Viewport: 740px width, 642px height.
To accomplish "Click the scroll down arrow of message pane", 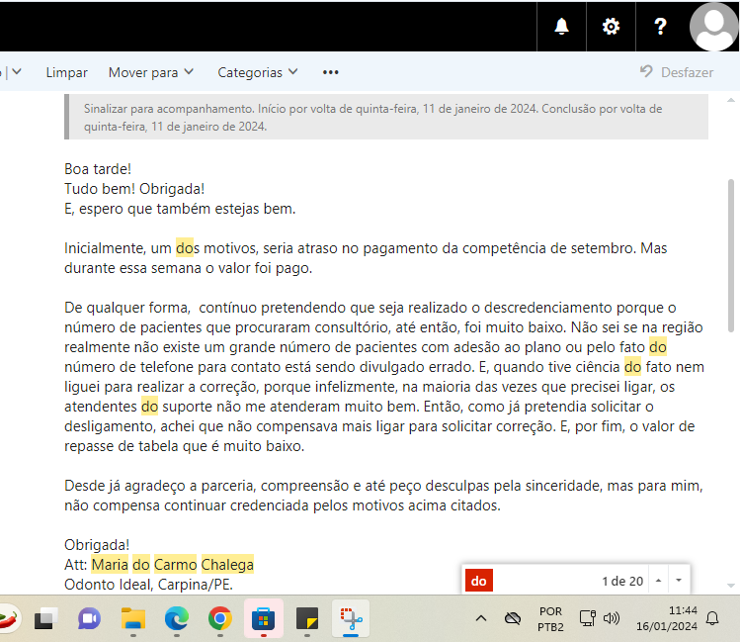I will point(731,586).
